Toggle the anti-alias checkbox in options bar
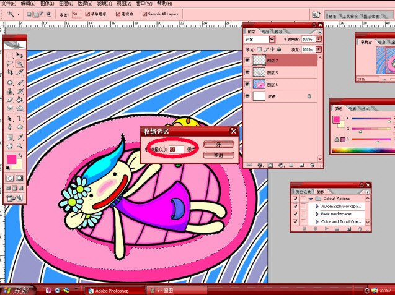 [87, 14]
